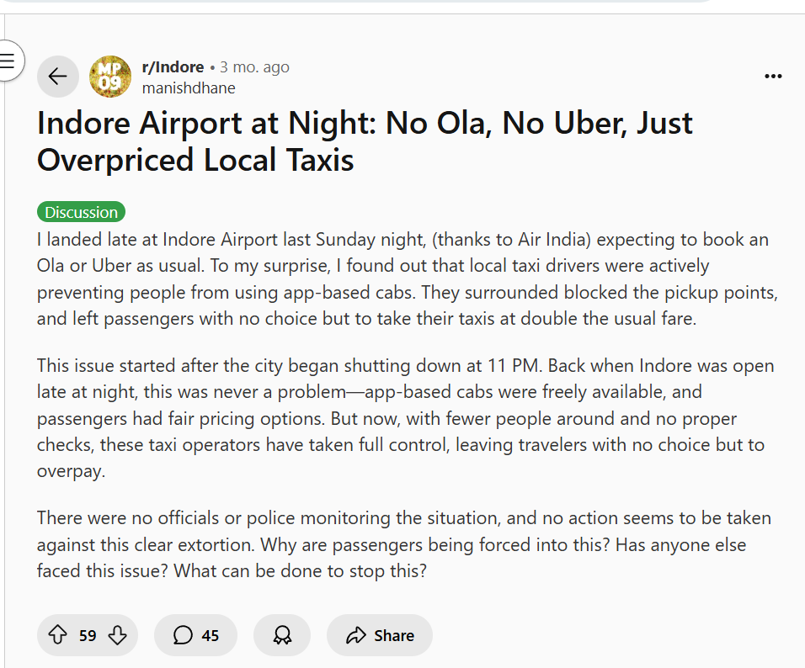Click the post title about Overpriced Local Taxis
The height and width of the screenshot is (668, 805).
click(365, 140)
